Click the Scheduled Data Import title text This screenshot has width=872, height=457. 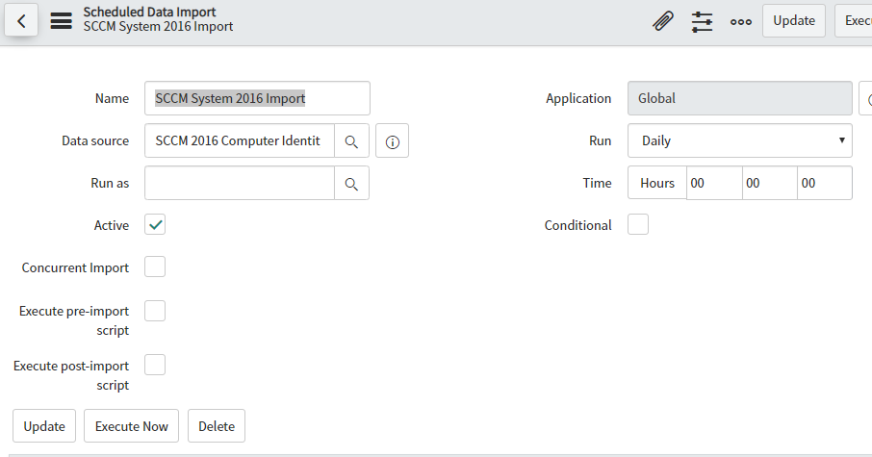tap(149, 12)
